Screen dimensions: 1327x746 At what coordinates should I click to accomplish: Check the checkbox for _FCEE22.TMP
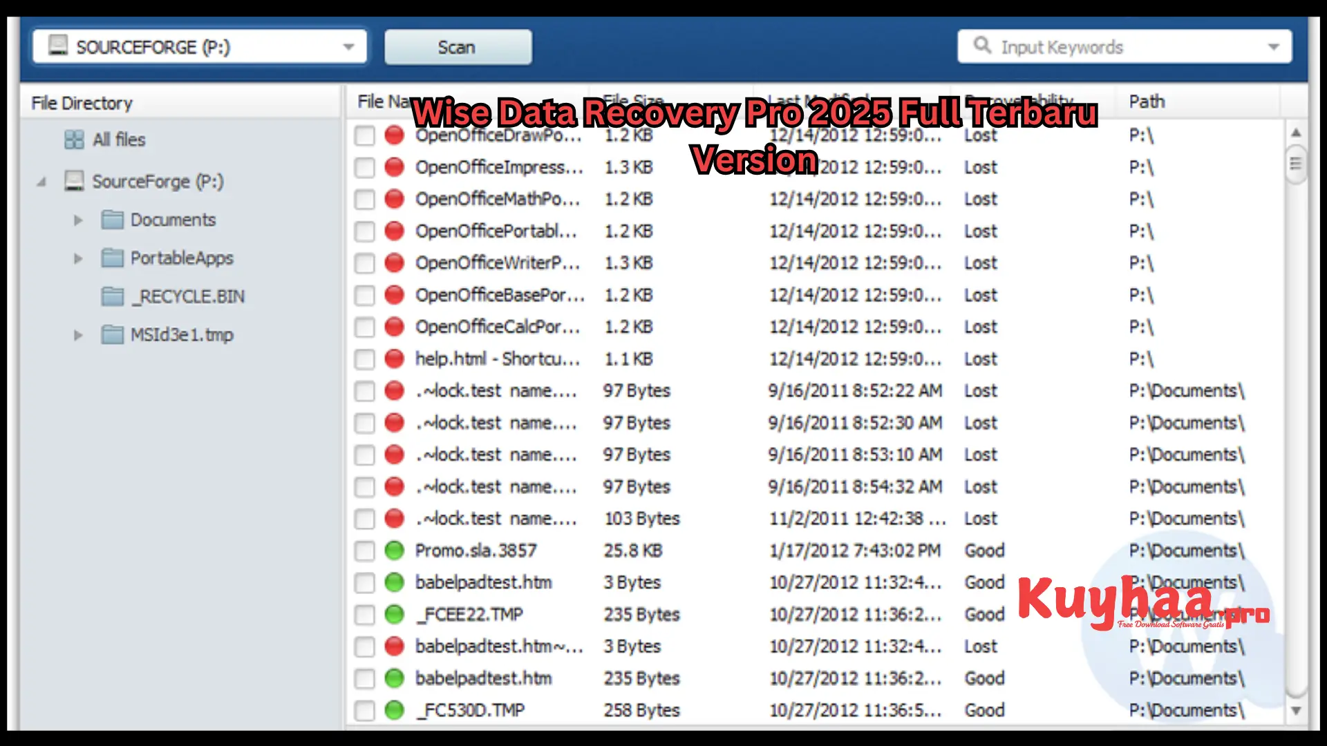pos(365,614)
